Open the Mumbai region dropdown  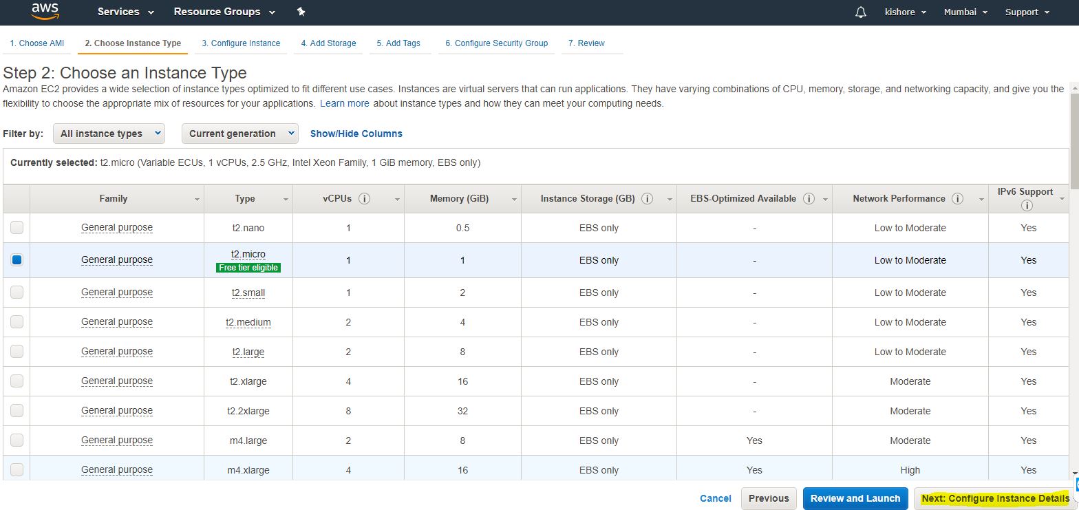click(x=965, y=12)
